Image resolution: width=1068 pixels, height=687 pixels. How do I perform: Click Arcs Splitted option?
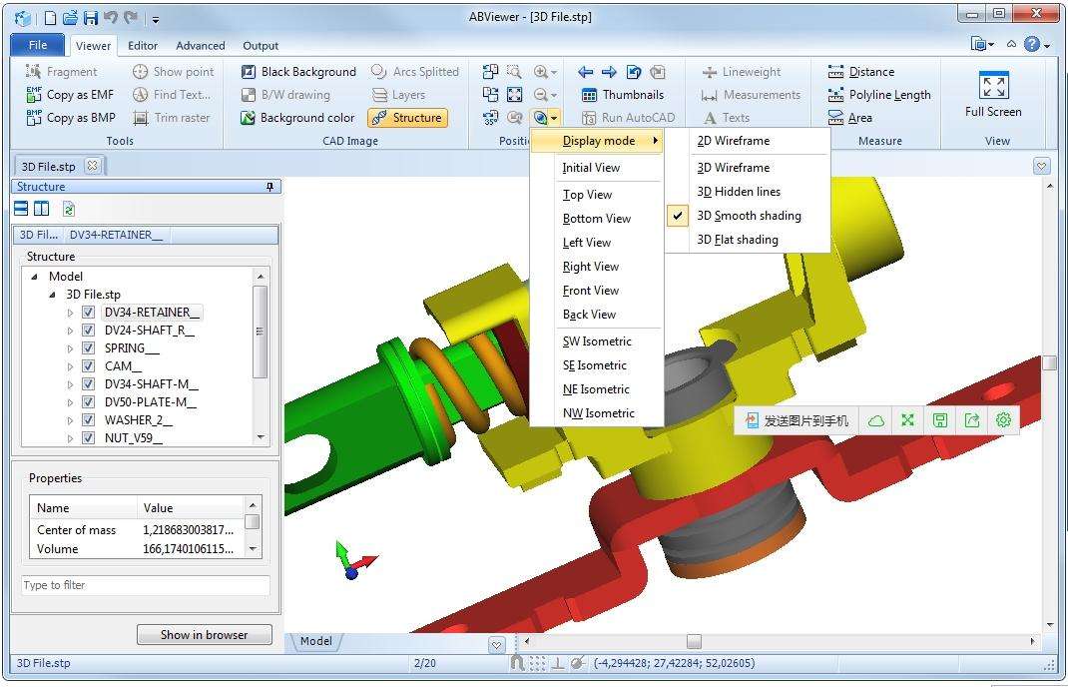click(x=415, y=72)
